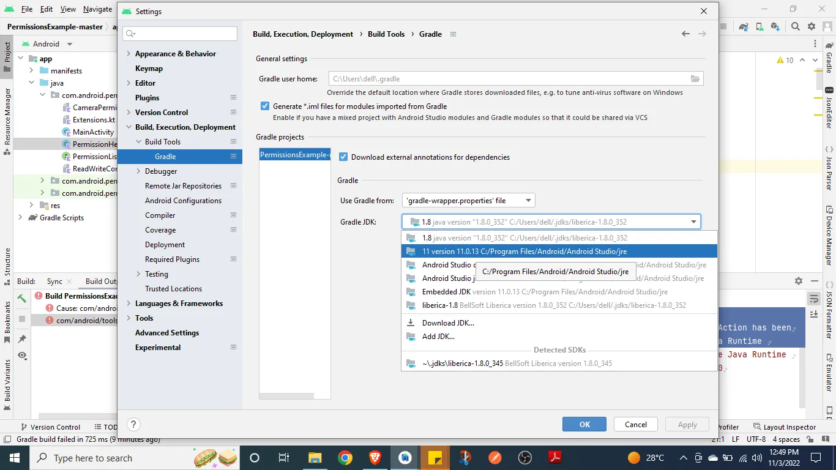Expand the Debugger settings node

(x=138, y=171)
